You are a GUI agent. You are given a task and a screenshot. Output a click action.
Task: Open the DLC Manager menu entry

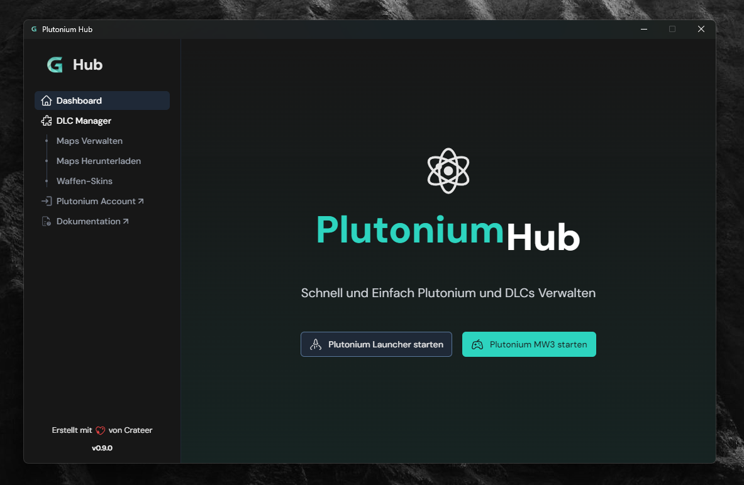82,121
